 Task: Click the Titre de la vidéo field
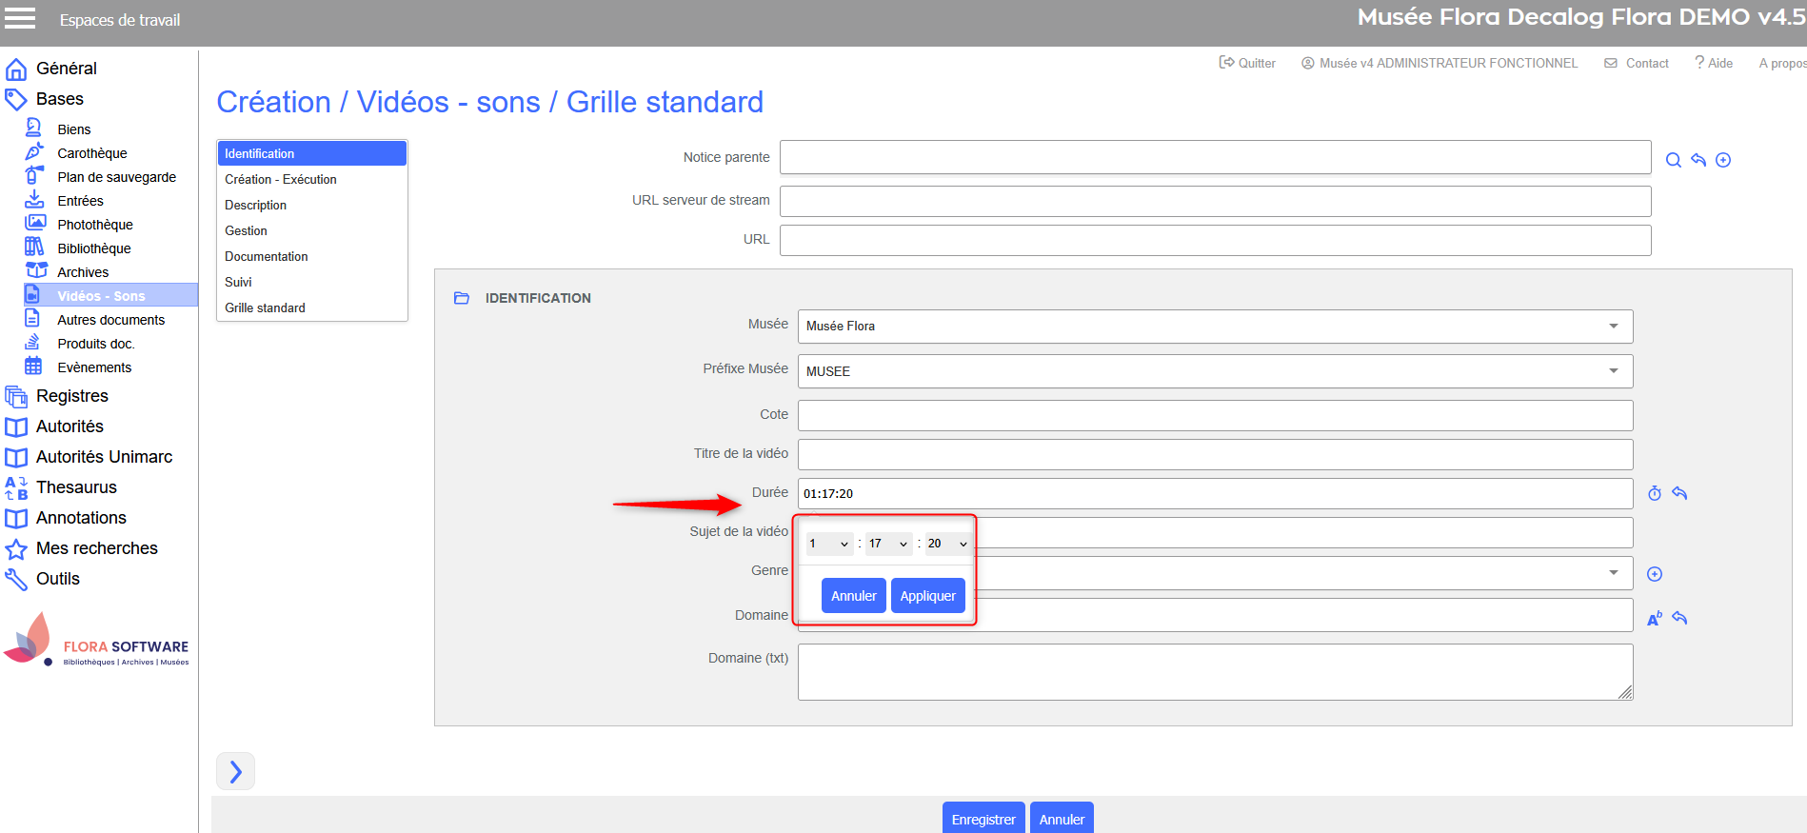pos(1215,454)
